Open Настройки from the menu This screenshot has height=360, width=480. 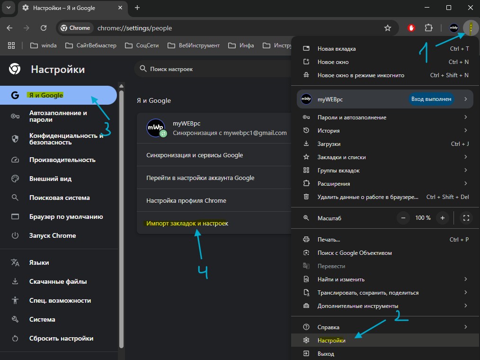click(385, 340)
